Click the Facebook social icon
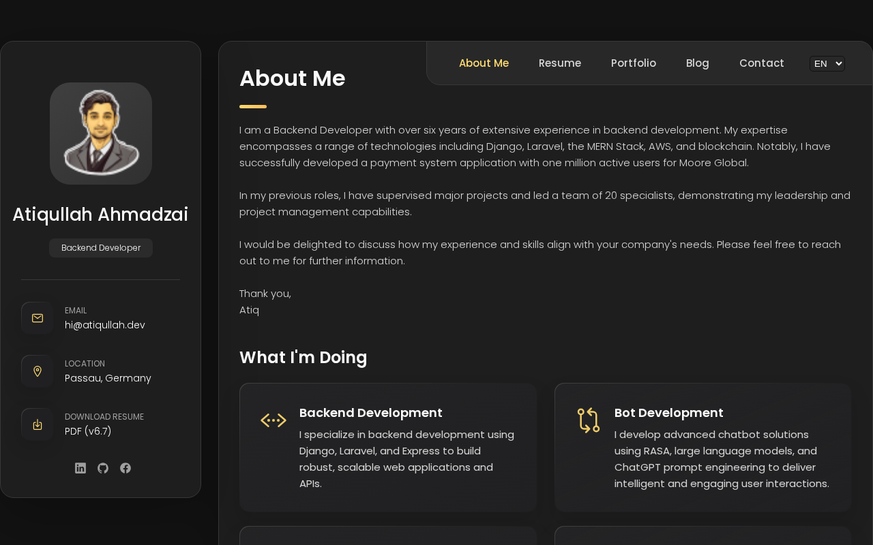 [125, 468]
